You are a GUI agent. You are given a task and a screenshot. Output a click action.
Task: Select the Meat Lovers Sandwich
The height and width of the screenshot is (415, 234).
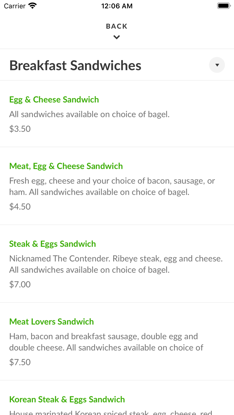tap(51, 322)
